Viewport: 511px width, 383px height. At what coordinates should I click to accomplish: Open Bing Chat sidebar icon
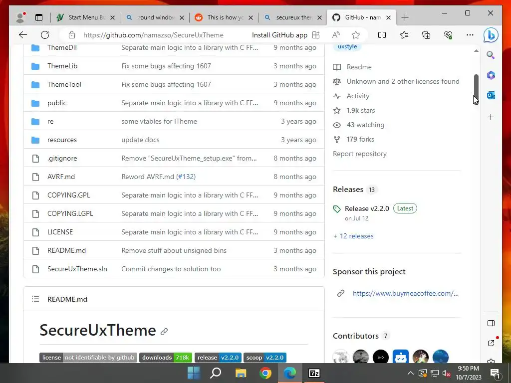[x=491, y=35]
